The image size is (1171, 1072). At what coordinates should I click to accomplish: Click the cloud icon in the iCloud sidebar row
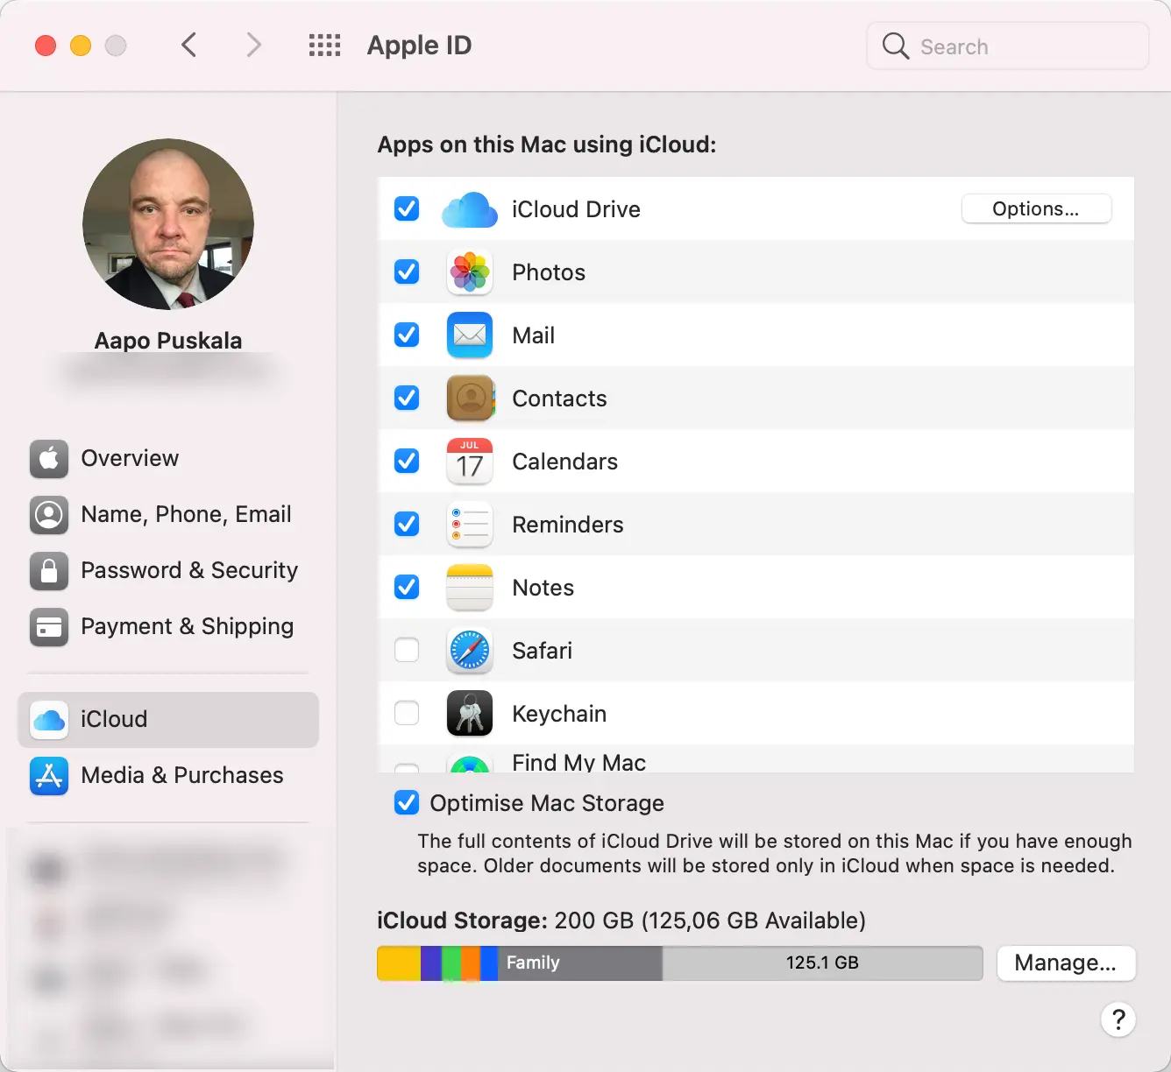tap(49, 720)
